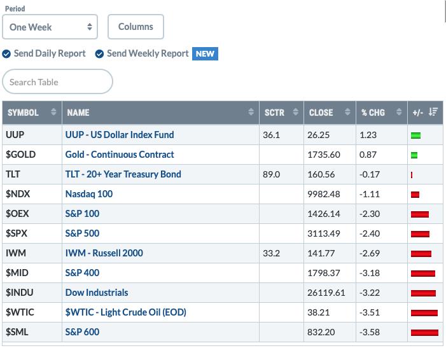This screenshot has height=348, width=446.
Task: Select the UUP symbol cell
Action: tap(32, 135)
